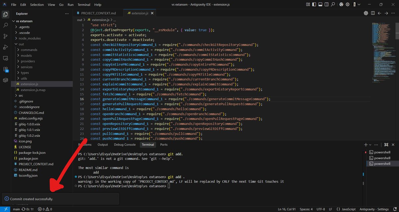Open editor More Actions ellipsis
This screenshot has height=212, width=399.
[x=393, y=13]
